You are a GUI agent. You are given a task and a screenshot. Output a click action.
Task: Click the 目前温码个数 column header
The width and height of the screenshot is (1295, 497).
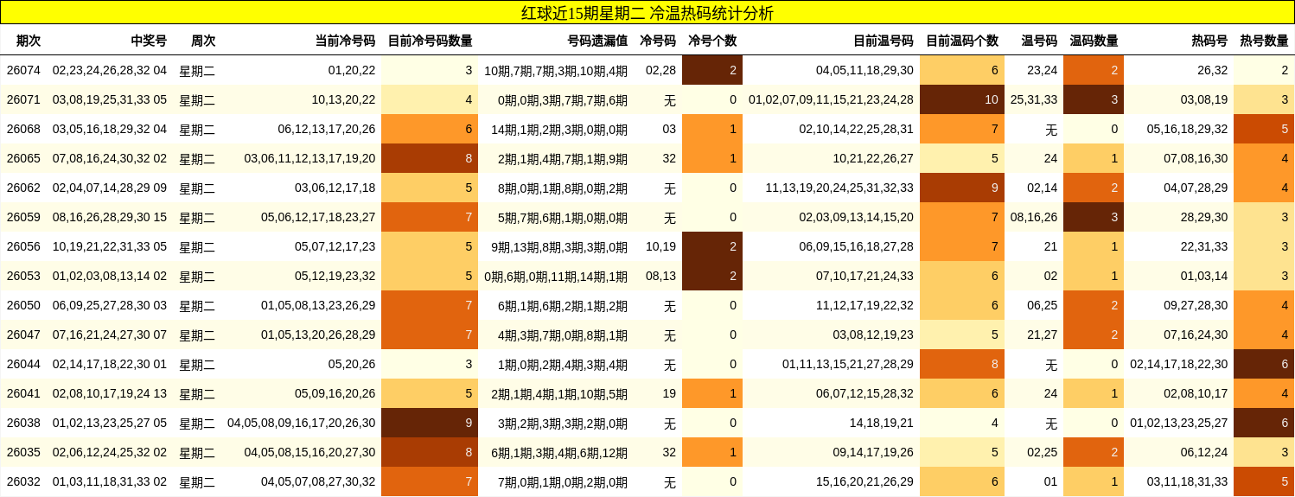point(962,41)
